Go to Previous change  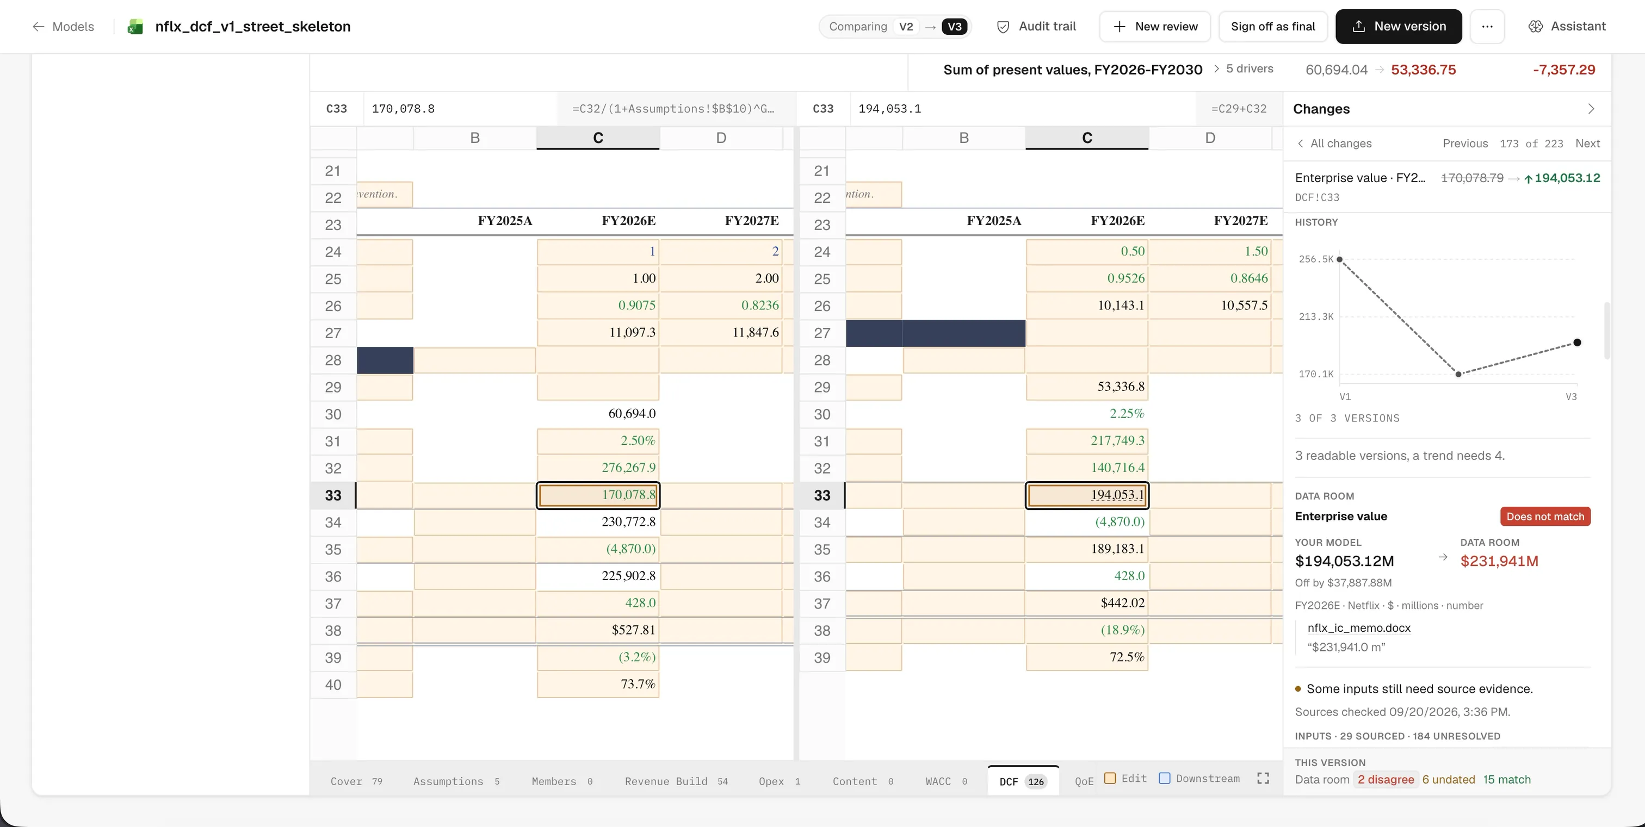[x=1465, y=144]
